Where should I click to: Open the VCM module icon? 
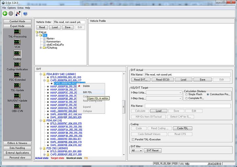pyautogui.click(x=17, y=42)
